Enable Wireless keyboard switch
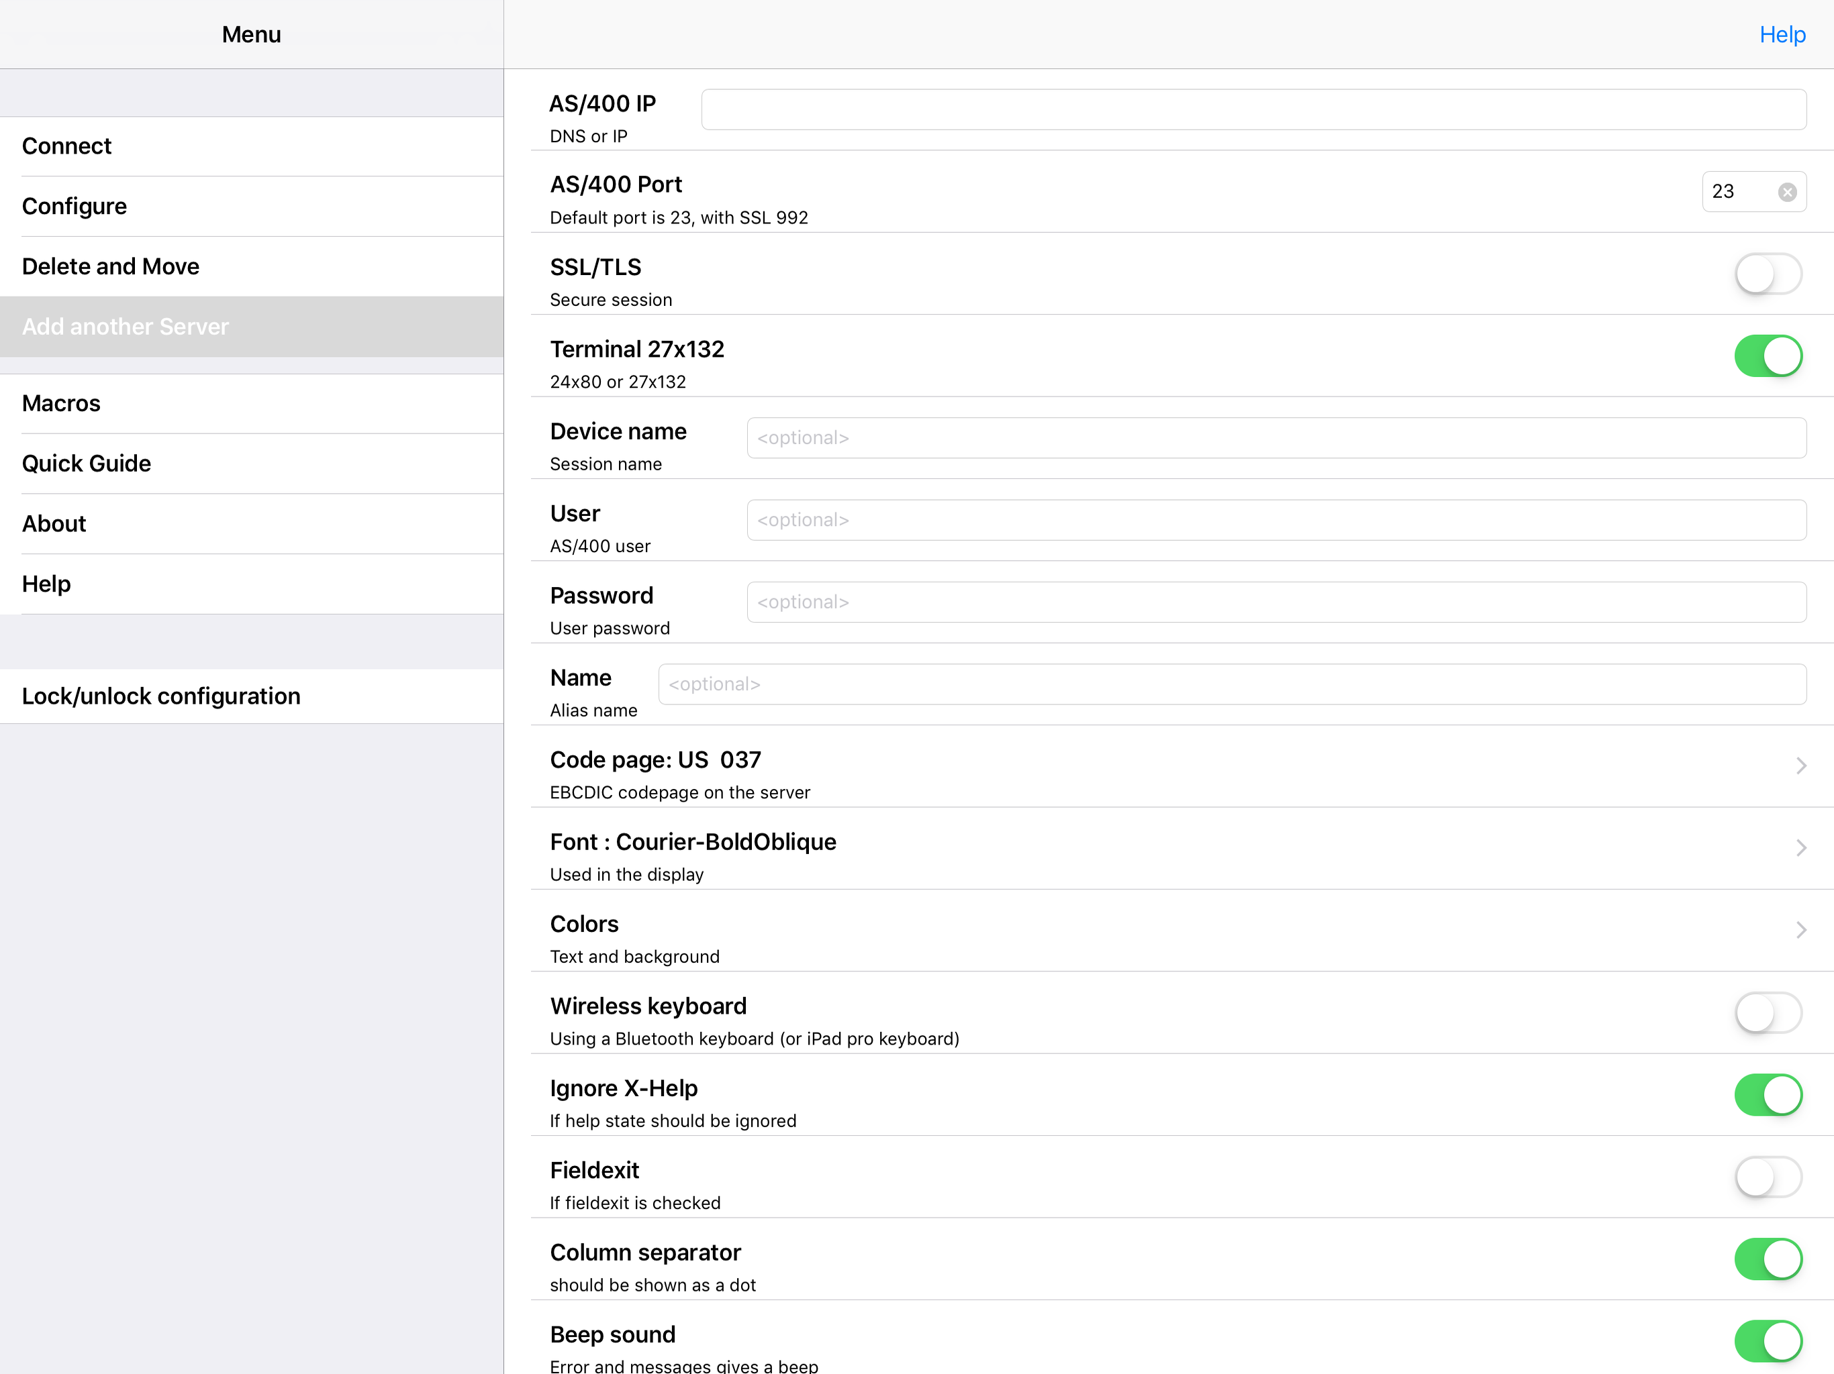 pyautogui.click(x=1767, y=1012)
